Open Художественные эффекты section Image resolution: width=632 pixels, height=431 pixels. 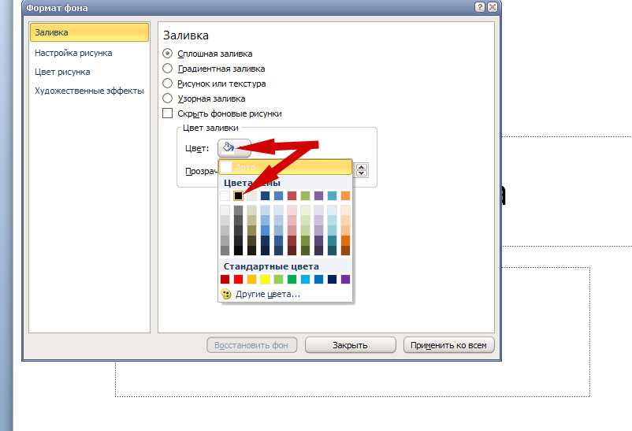89,91
